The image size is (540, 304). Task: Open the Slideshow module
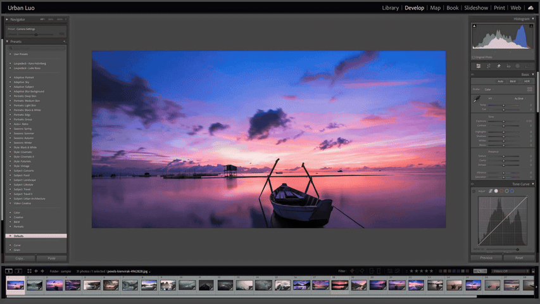pos(476,8)
